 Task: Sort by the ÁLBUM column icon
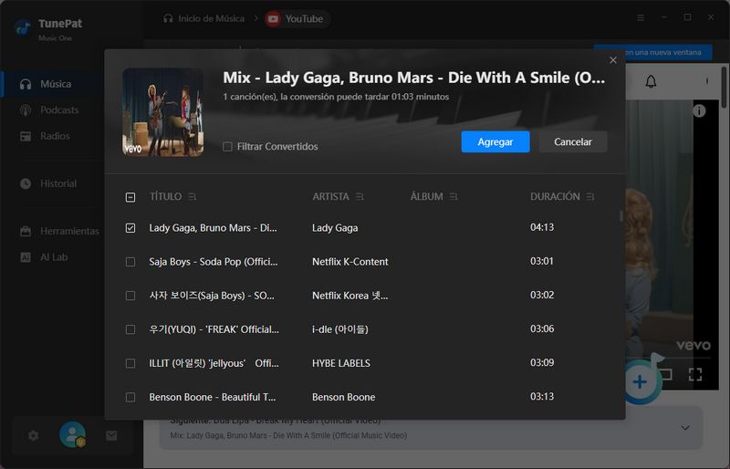click(454, 197)
